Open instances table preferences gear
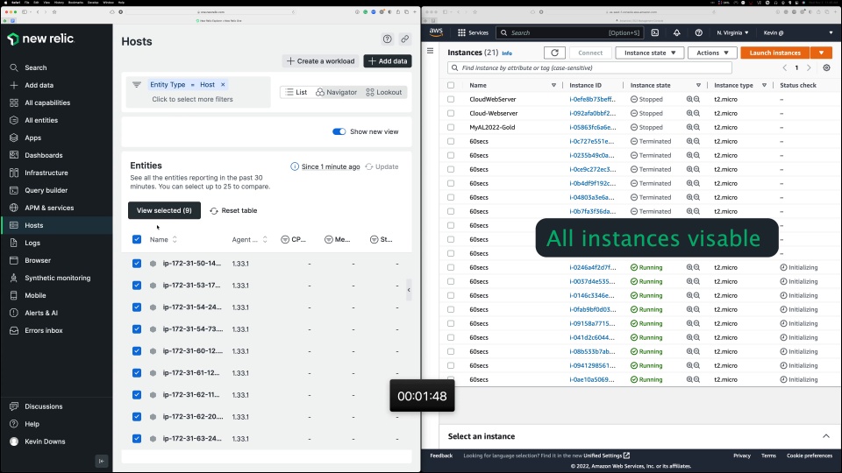 coord(826,67)
